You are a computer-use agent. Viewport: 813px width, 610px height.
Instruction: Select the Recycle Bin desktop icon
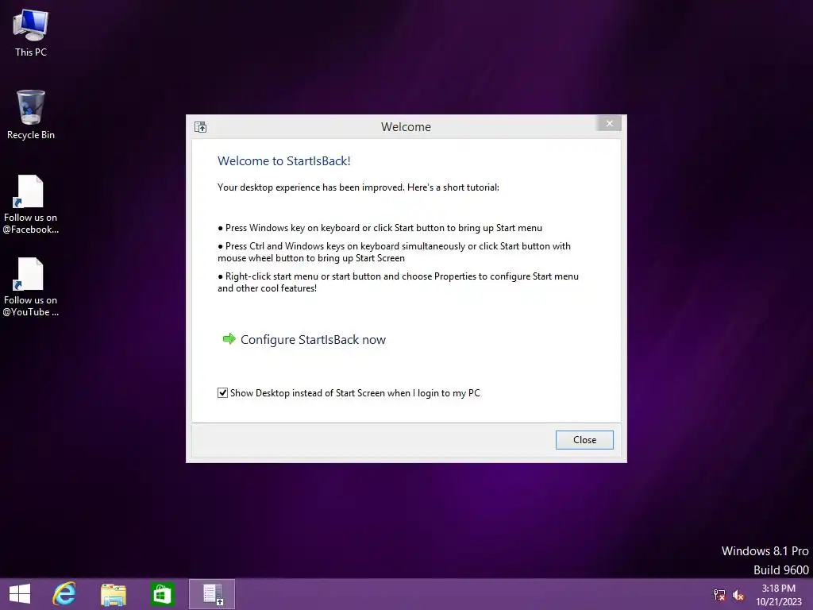click(x=31, y=114)
